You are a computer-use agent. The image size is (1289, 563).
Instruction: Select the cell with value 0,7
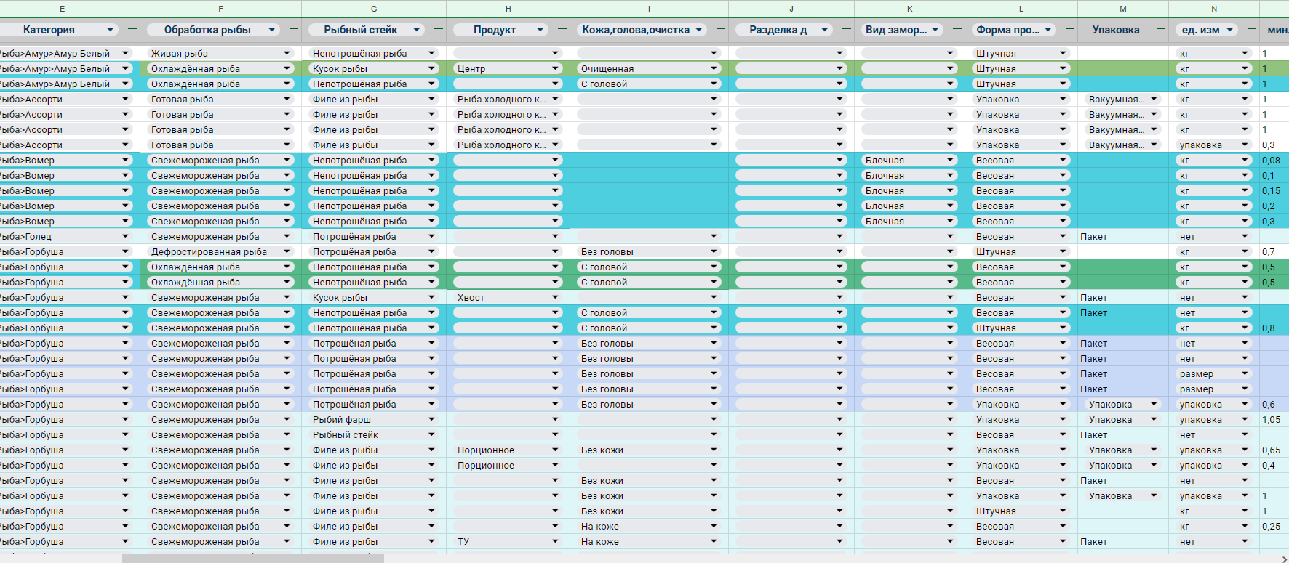coord(1274,251)
